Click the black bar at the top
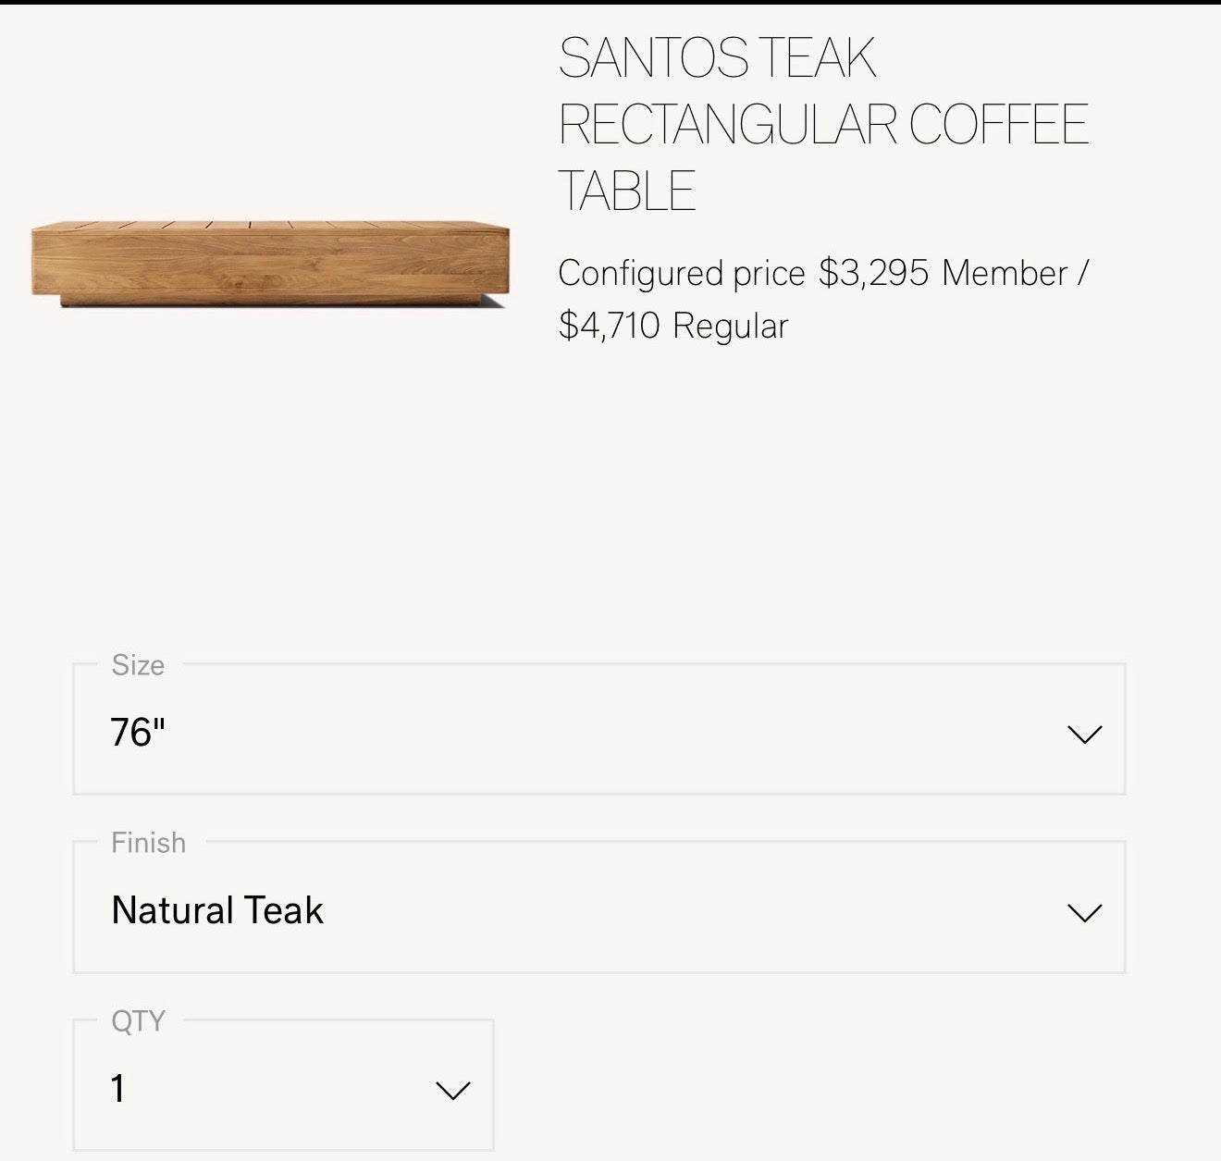1221x1161 pixels. (610, 2)
